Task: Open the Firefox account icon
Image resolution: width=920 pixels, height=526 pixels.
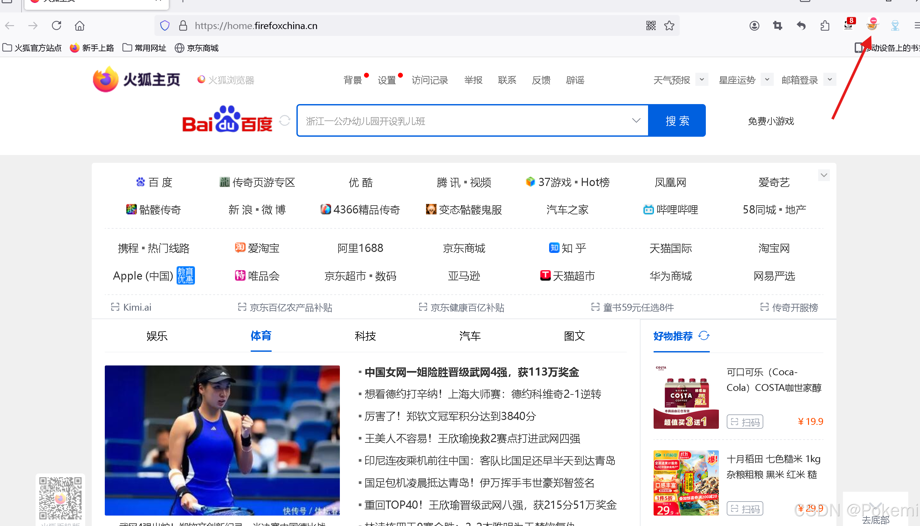Action: pyautogui.click(x=754, y=26)
